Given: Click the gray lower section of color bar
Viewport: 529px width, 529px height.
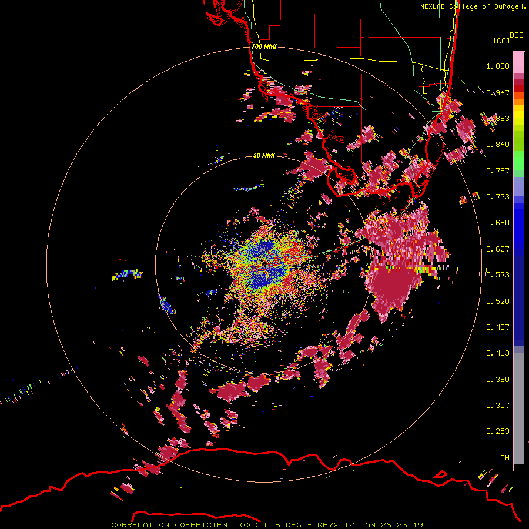Looking at the screenshot, I should (519, 409).
